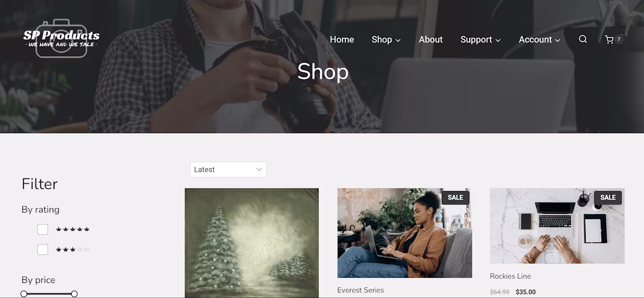Expand the Support dropdown menu

pyautogui.click(x=480, y=40)
